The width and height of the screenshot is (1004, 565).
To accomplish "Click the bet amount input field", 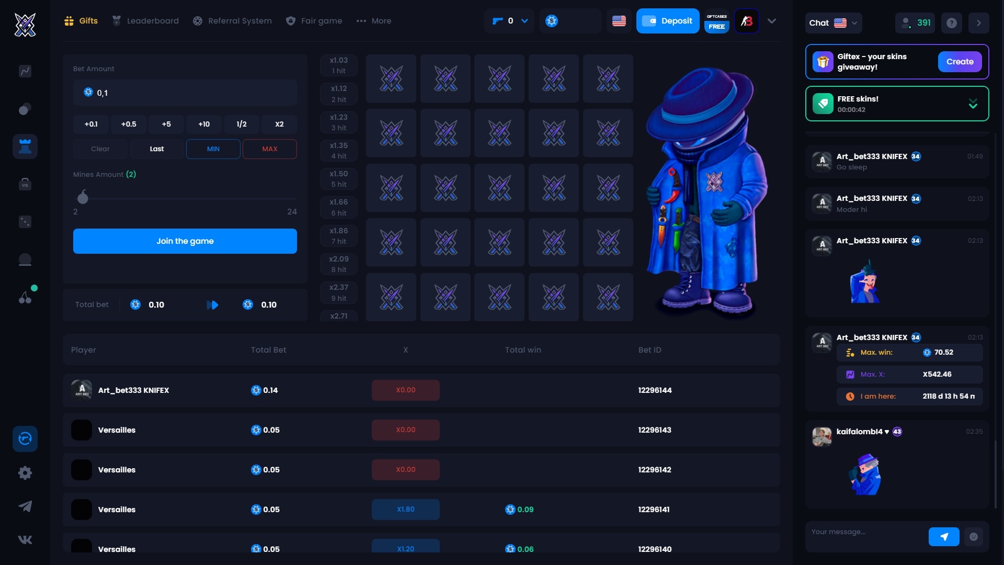I will click(185, 93).
